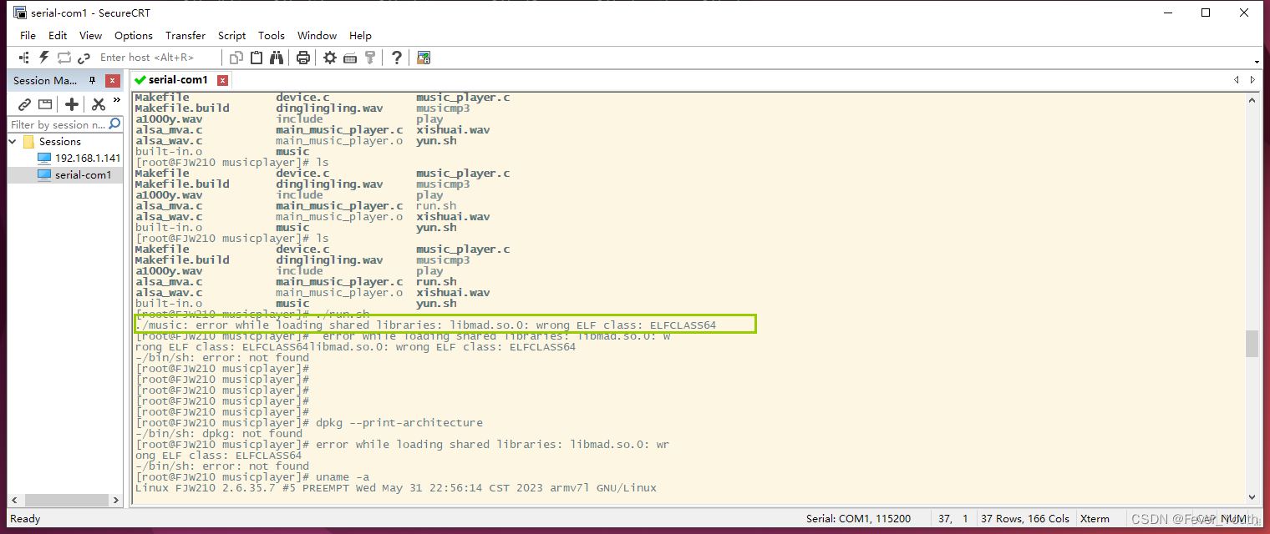Viewport: 1270px width, 534px height.
Task: Open Quick Connect with the lightning bolt icon
Action: pyautogui.click(x=43, y=57)
